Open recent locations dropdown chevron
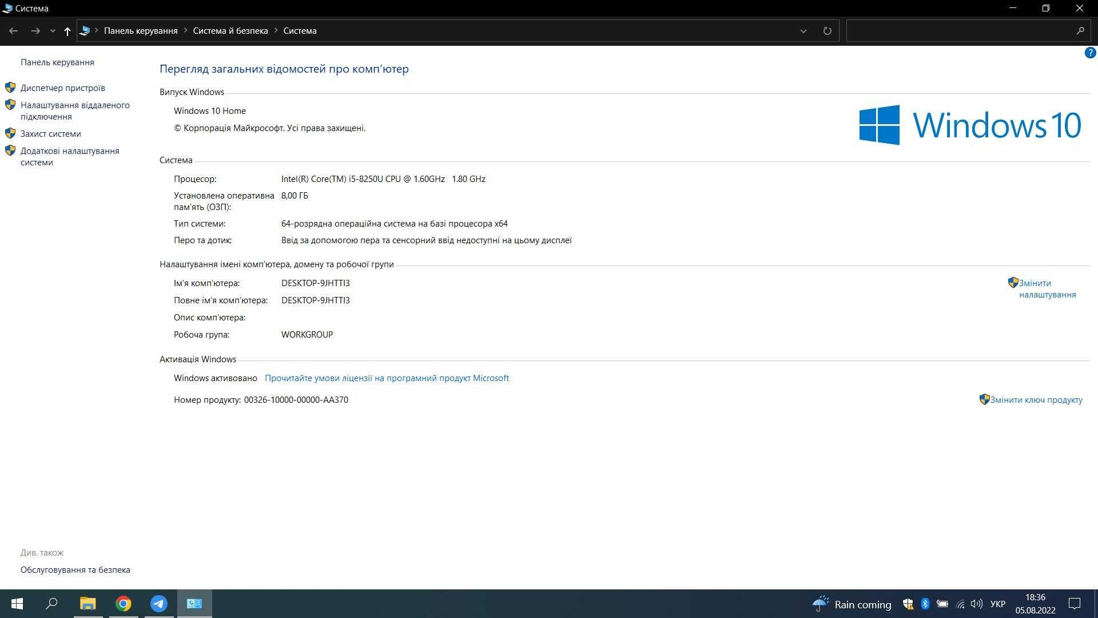1098x618 pixels. click(x=53, y=31)
